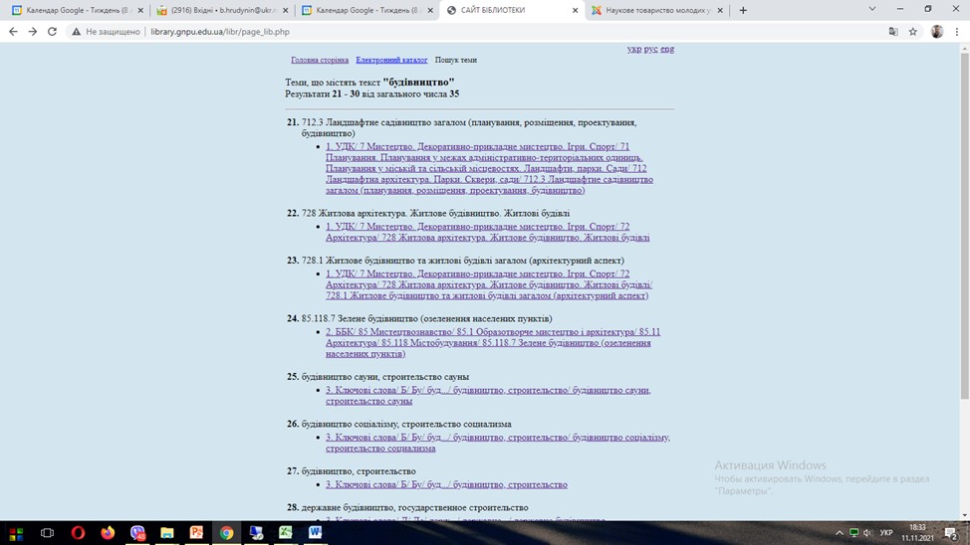Open Chrome tab search dropdown arrow
The image size is (970, 545).
(872, 10)
